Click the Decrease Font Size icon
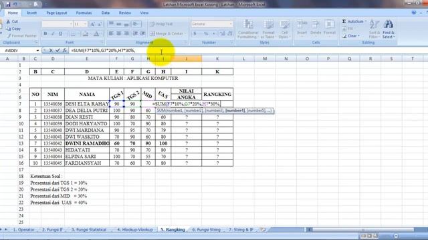428x240 pixels. [x=100, y=24]
